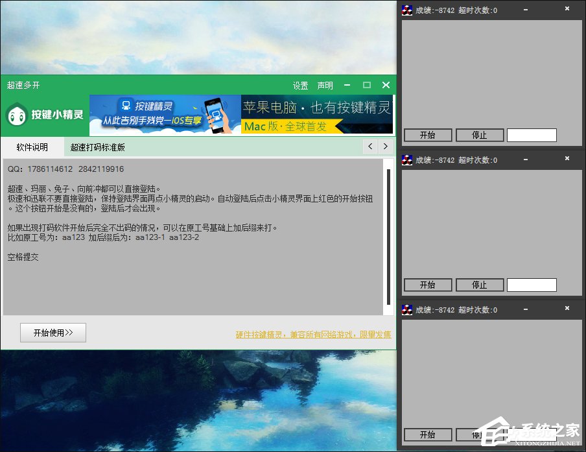Click the cube icon on bottom score window
Image resolution: width=586 pixels, height=452 pixels.
click(407, 309)
